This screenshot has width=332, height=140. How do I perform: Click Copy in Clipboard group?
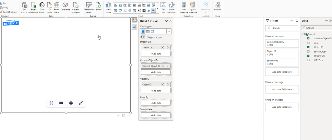coord(4,7)
